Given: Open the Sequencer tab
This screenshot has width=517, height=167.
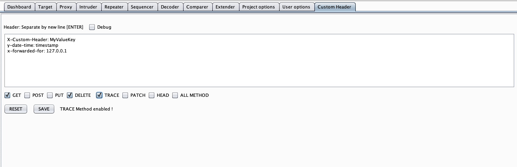Looking at the screenshot, I should pos(142,7).
